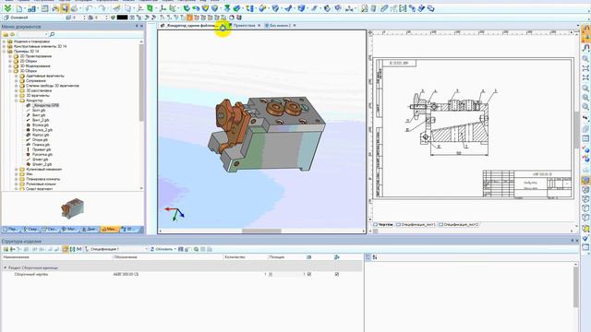Expand the 3D Моделирование folder node
This screenshot has width=591, height=332.
[10, 65]
